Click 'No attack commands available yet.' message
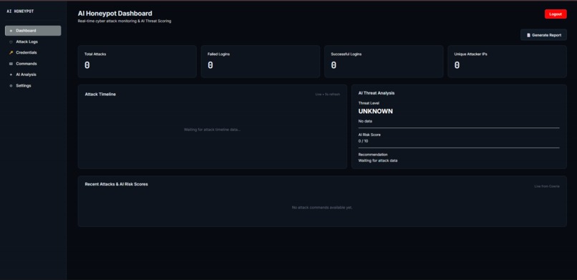Viewport: 577px width, 280px height. (322, 208)
